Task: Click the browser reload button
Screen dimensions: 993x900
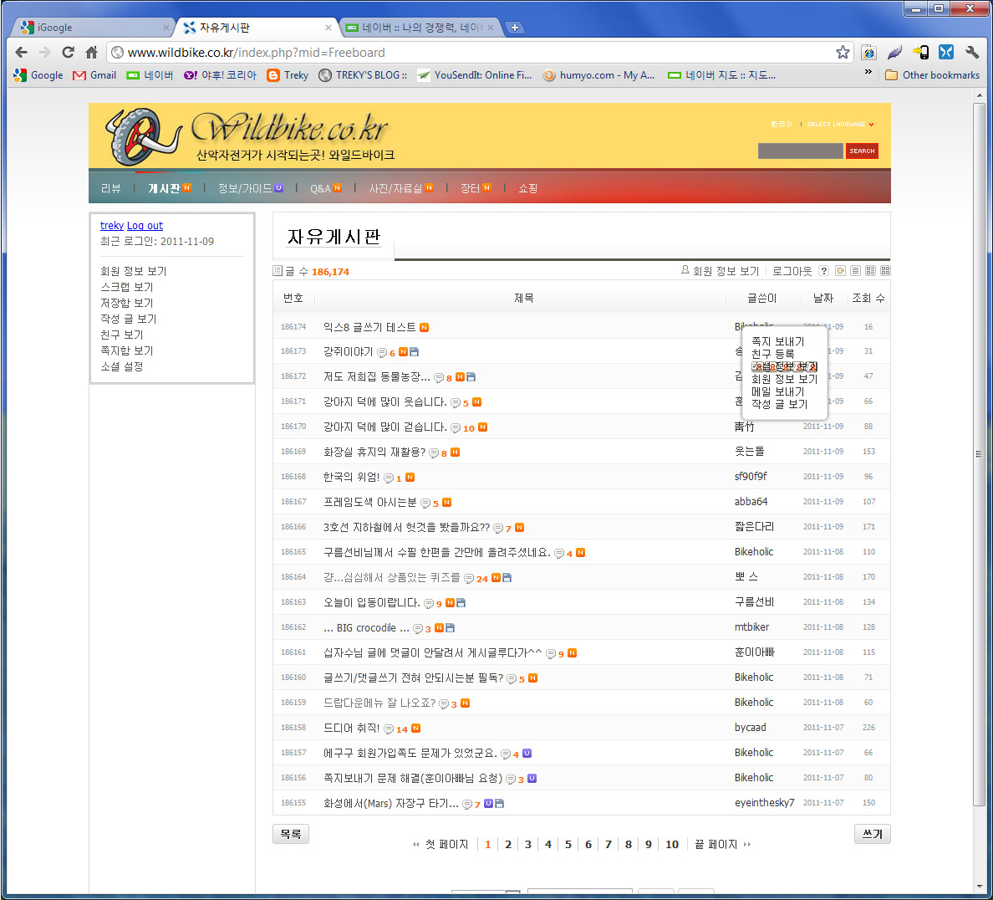Action: click(x=69, y=52)
